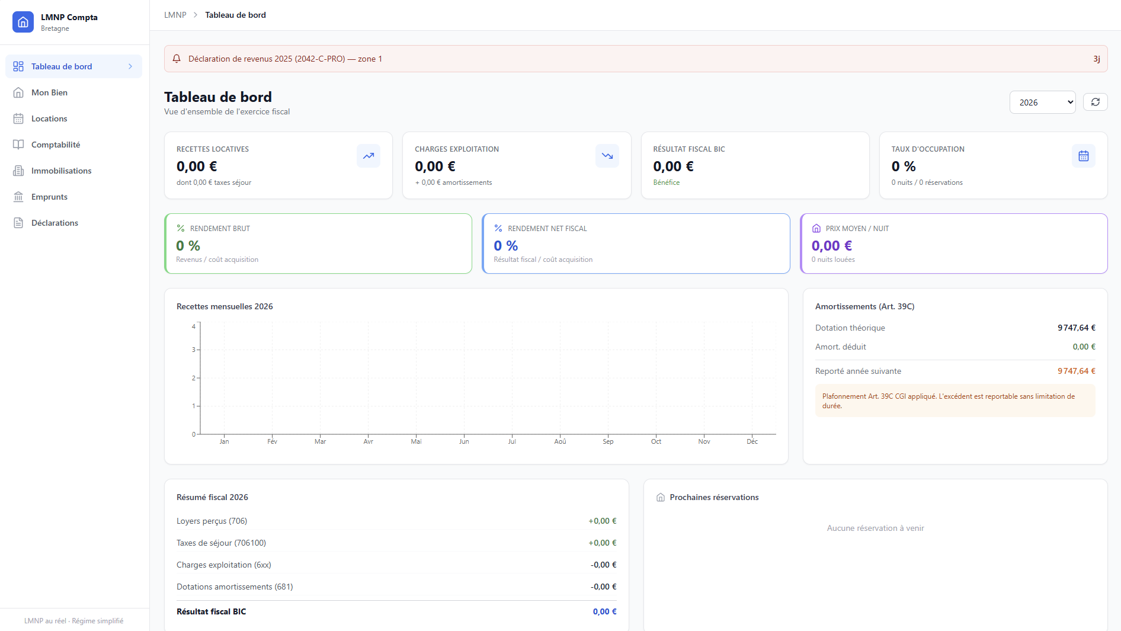
Task: Click the Rendement net fiscal 0 % value
Action: point(505,246)
